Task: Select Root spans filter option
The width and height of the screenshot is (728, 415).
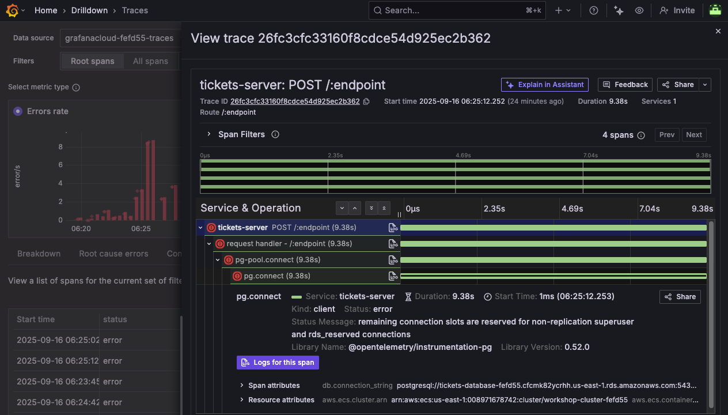Action: coord(92,61)
